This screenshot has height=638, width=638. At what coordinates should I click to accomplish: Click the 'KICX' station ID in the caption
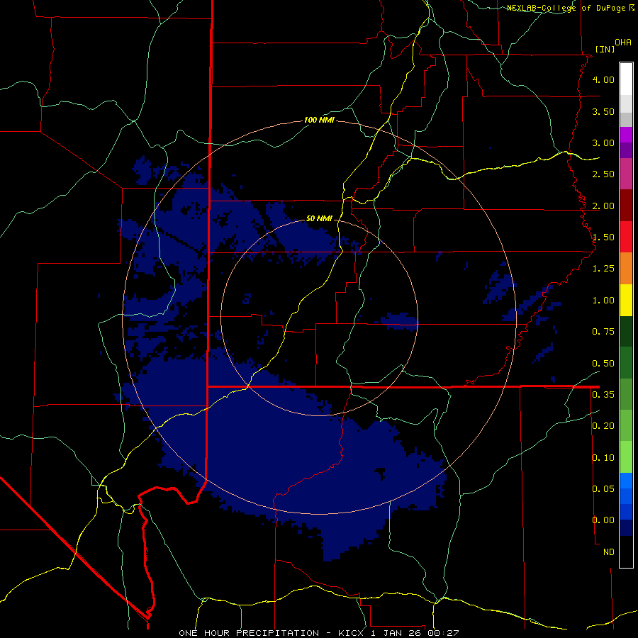(x=352, y=633)
